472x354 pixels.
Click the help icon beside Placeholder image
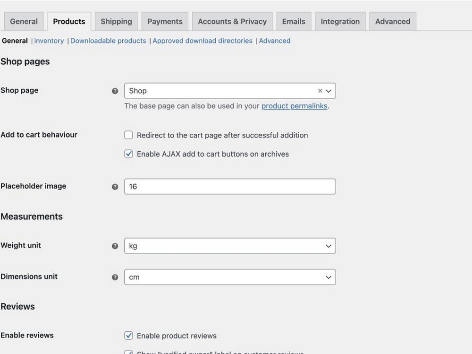115,187
